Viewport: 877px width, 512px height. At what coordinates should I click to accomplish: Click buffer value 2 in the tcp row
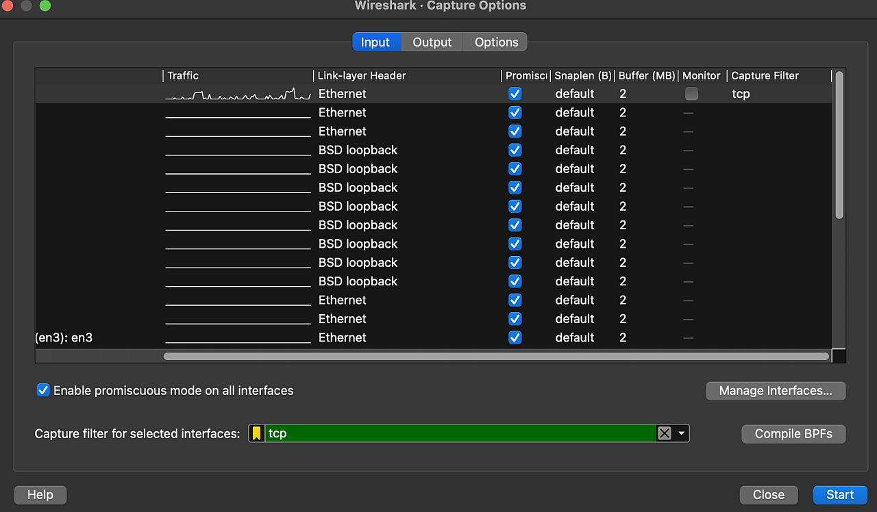coord(623,94)
